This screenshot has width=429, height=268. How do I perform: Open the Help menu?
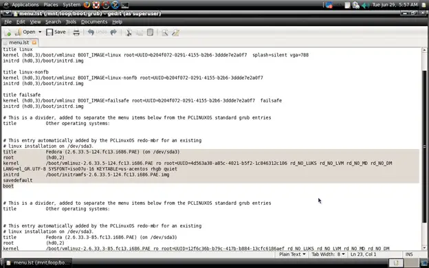[x=117, y=22]
